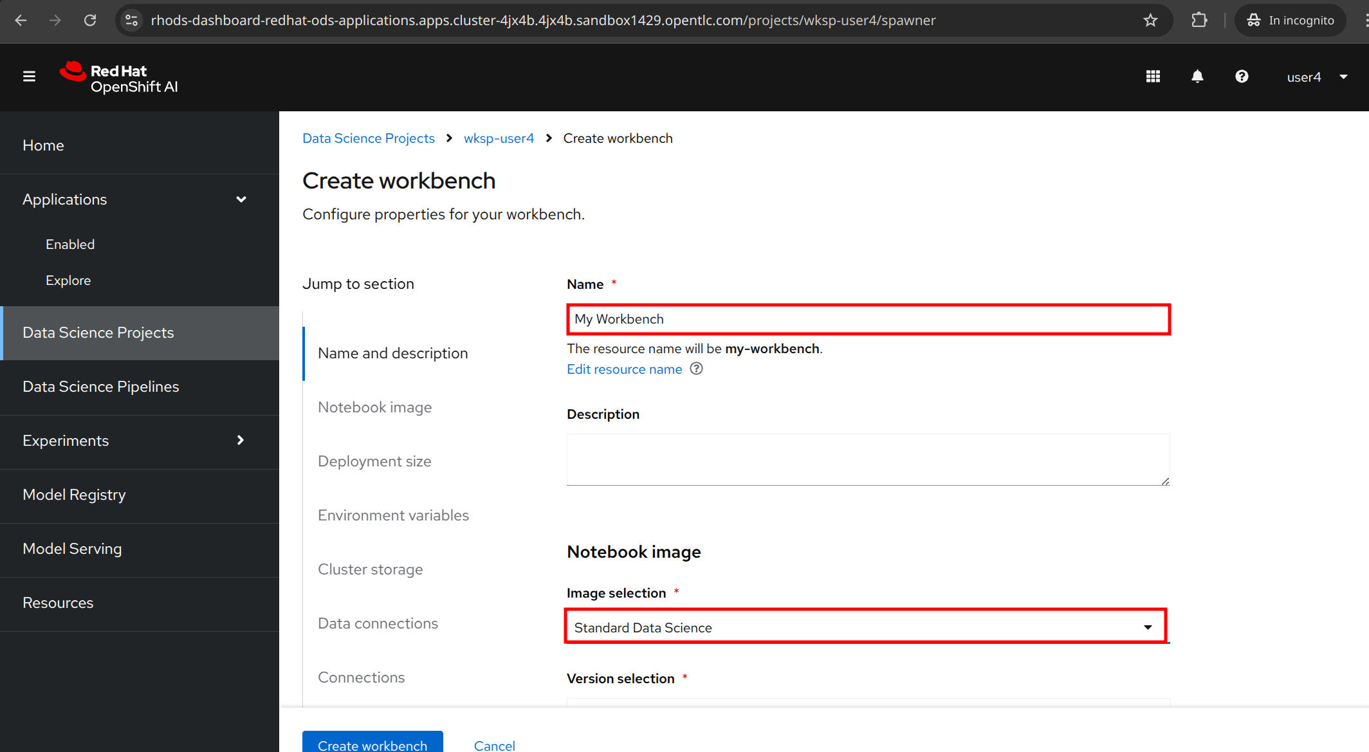Click the Description text area
Image resolution: width=1369 pixels, height=752 pixels.
pyautogui.click(x=868, y=459)
